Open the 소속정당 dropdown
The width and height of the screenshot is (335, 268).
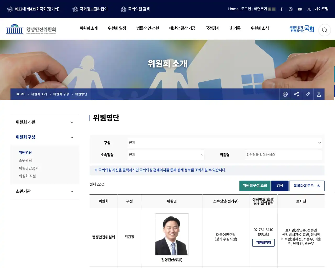point(166,155)
